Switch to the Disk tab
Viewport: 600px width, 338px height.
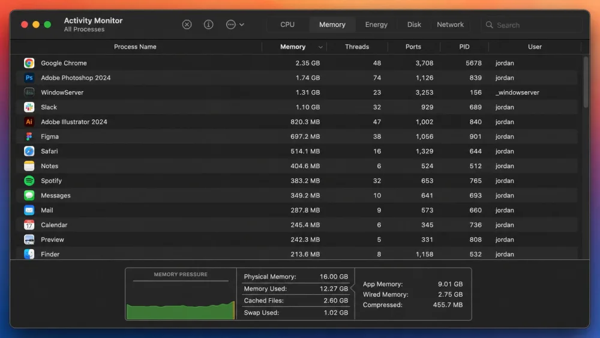coord(414,25)
